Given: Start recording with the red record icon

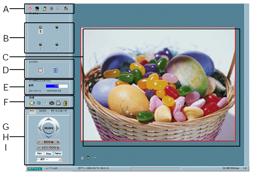Looking at the screenshot, I should point(39,103).
